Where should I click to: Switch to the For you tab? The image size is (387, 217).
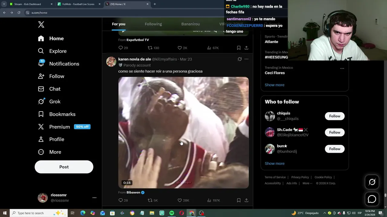tap(119, 24)
